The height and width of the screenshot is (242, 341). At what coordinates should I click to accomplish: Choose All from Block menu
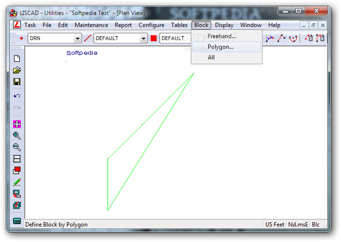[x=227, y=57]
